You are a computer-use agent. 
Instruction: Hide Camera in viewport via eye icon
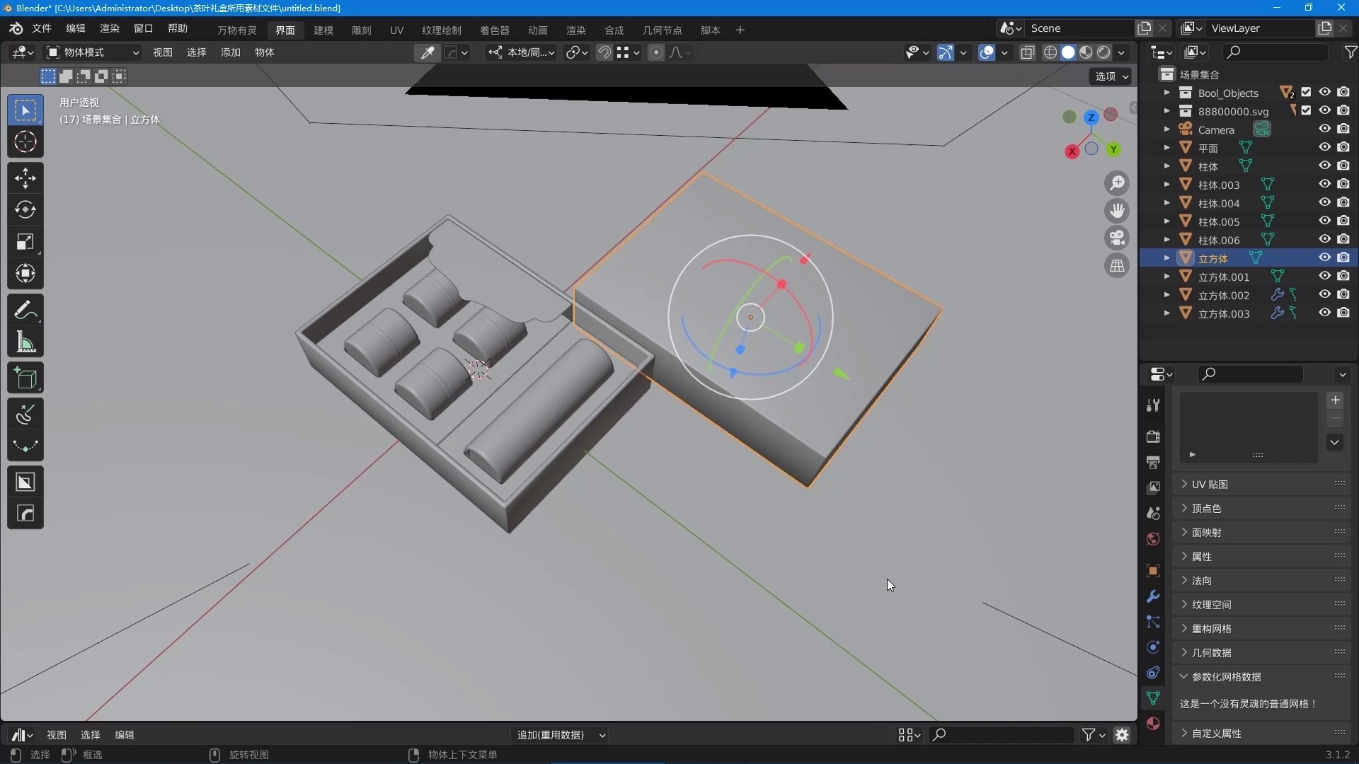pos(1324,129)
